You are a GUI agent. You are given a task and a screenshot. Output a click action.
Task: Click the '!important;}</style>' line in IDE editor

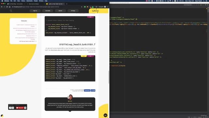click(118, 66)
